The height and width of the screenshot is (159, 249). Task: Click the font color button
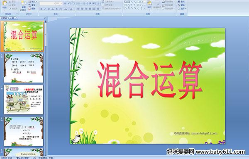point(71,9)
